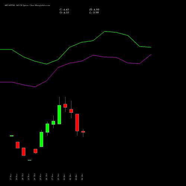
Task: Select the tall green candle for 28 Nov
Action: coord(59,115)
